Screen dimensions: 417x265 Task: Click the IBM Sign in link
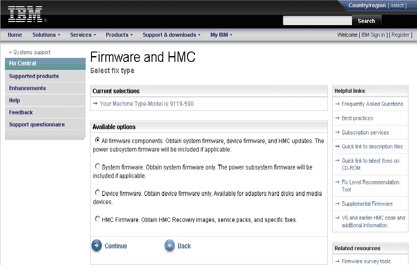pyautogui.click(x=373, y=35)
